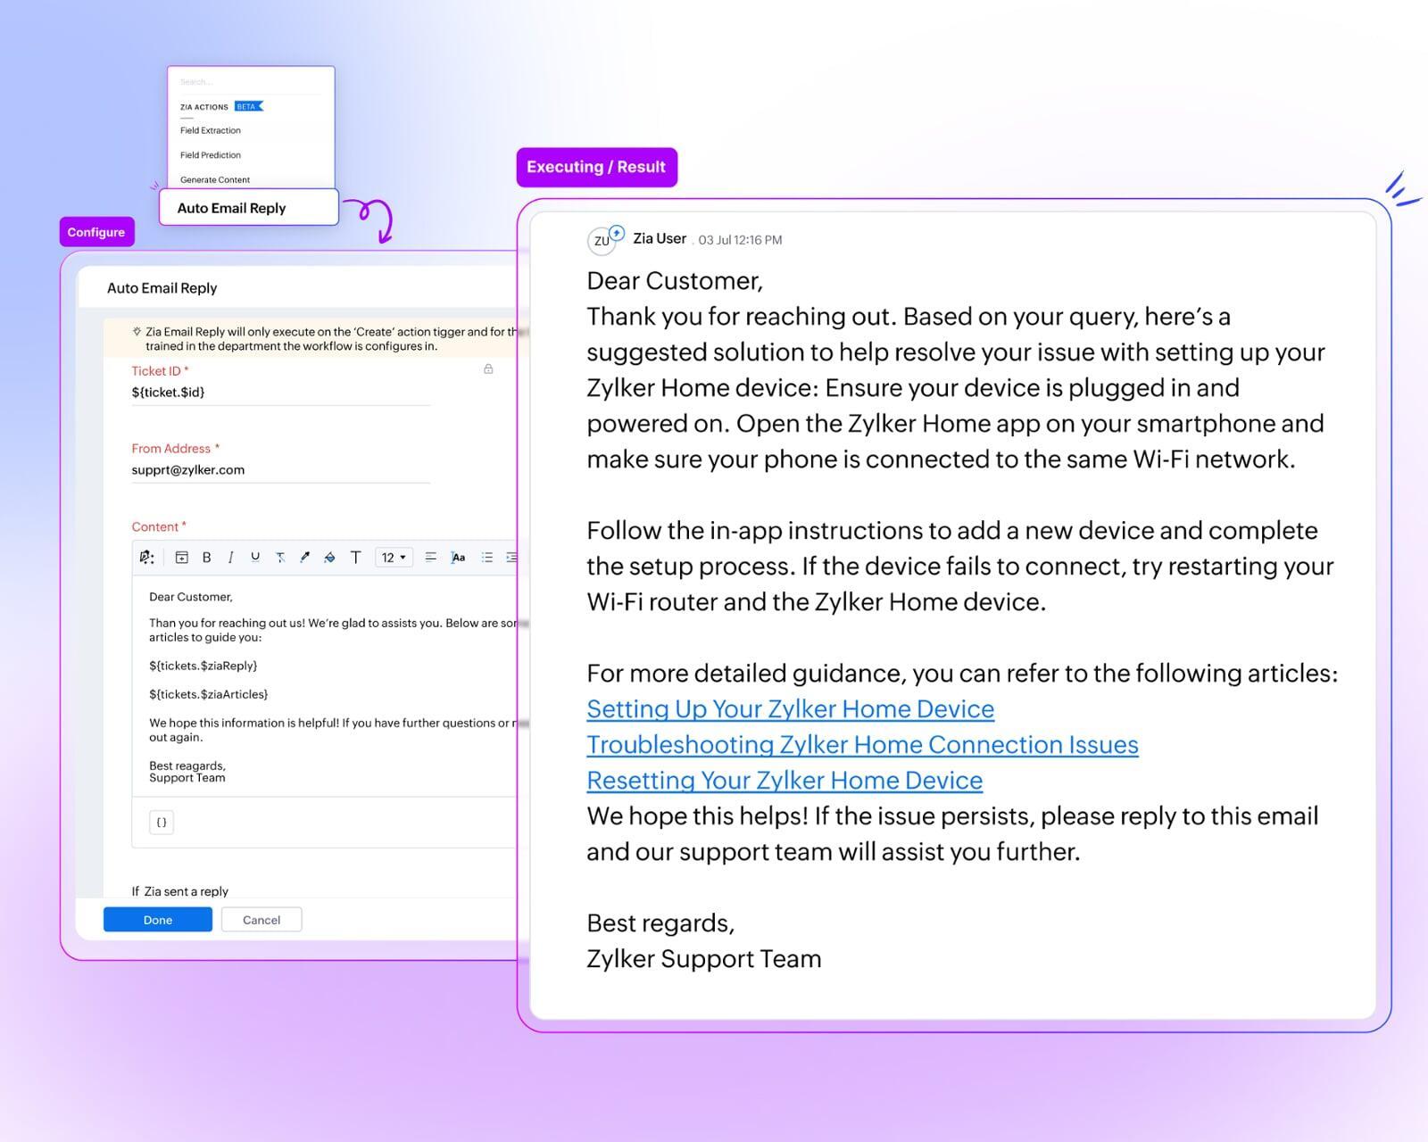Toggle underline formatting in the Content editor
The width and height of the screenshot is (1428, 1142).
[255, 558]
